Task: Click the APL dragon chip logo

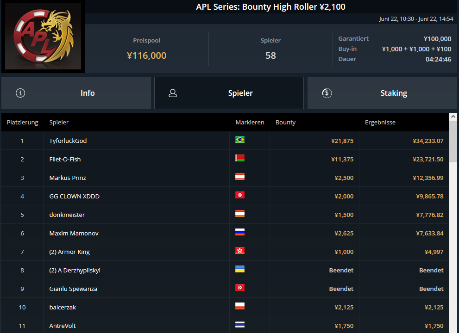Action: [43, 36]
